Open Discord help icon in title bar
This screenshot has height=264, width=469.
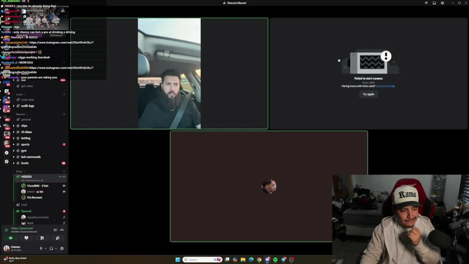point(442,3)
